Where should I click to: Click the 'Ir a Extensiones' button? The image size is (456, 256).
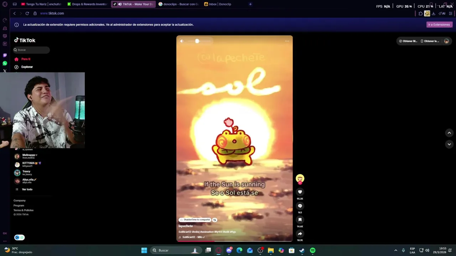[x=439, y=25]
